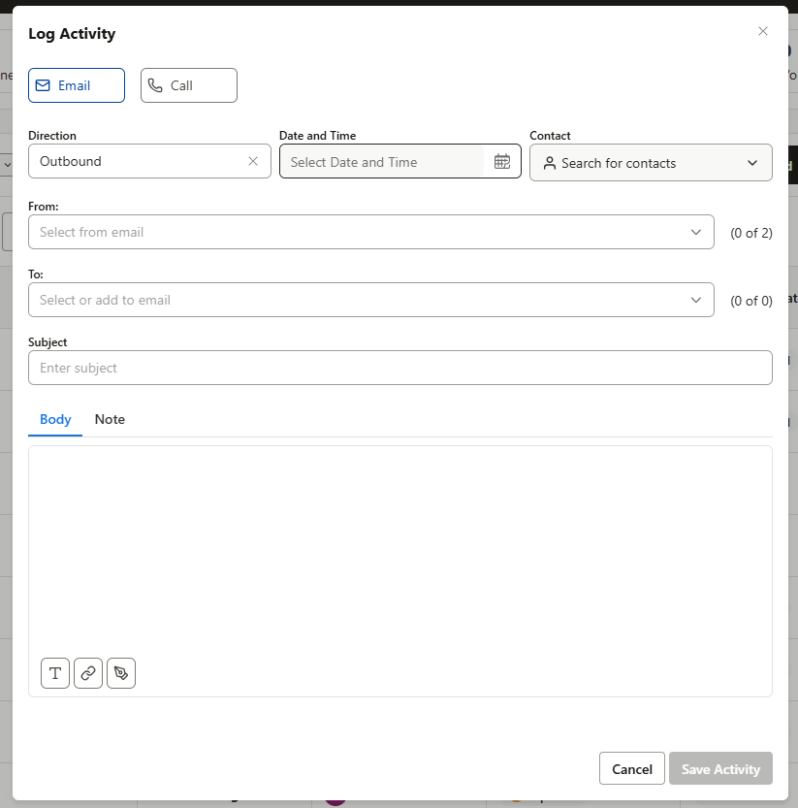Image resolution: width=798 pixels, height=808 pixels.
Task: Click the phone icon on the Call option
Action: (x=156, y=85)
